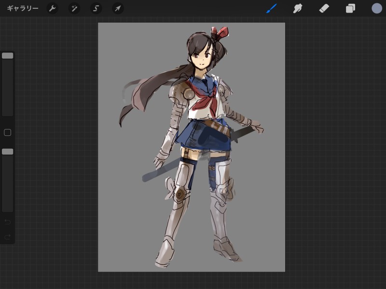386x289 pixels.
Task: Open the Actions wrench menu
Action: click(53, 9)
